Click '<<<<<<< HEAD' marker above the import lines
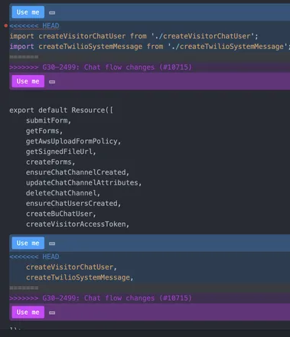Image resolution: width=290 pixels, height=337 pixels. 34,26
